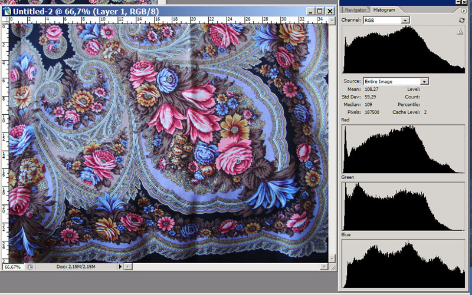This screenshot has height=295, width=472.
Task: Click the vertical scrollbar up arrow
Action: (x=332, y=19)
